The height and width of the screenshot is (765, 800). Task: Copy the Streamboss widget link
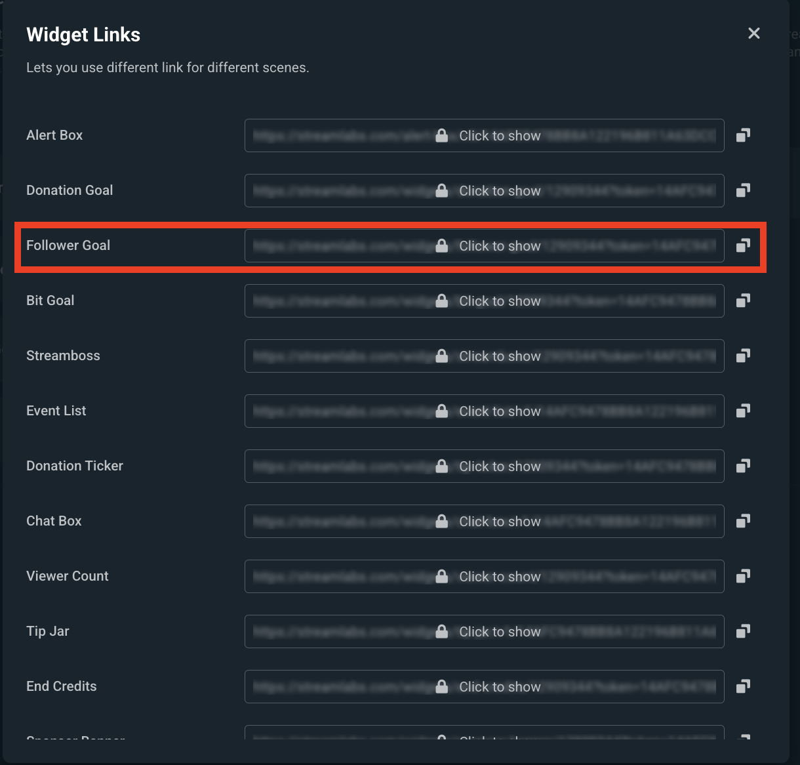pyautogui.click(x=743, y=356)
